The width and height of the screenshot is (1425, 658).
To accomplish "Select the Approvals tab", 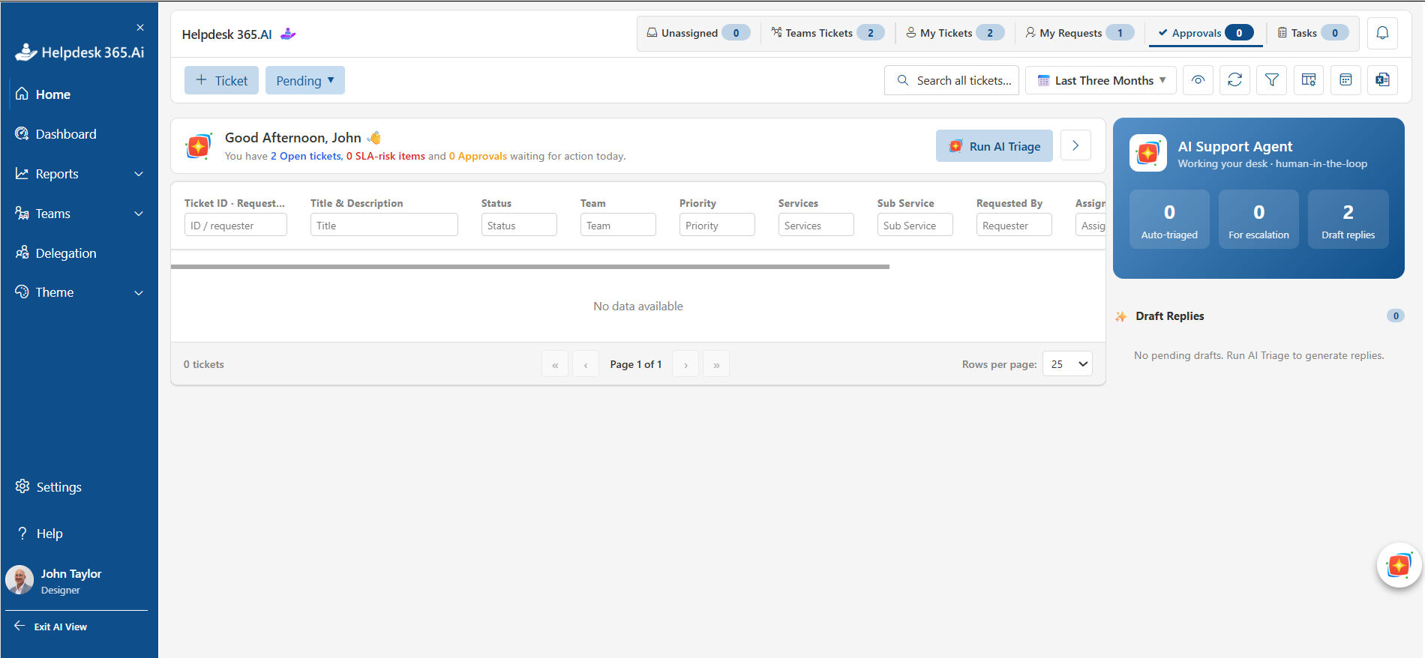I will [1205, 33].
